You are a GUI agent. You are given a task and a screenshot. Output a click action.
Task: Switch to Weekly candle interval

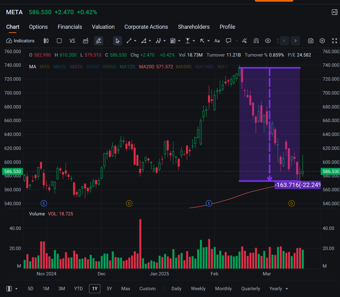coord(198,289)
